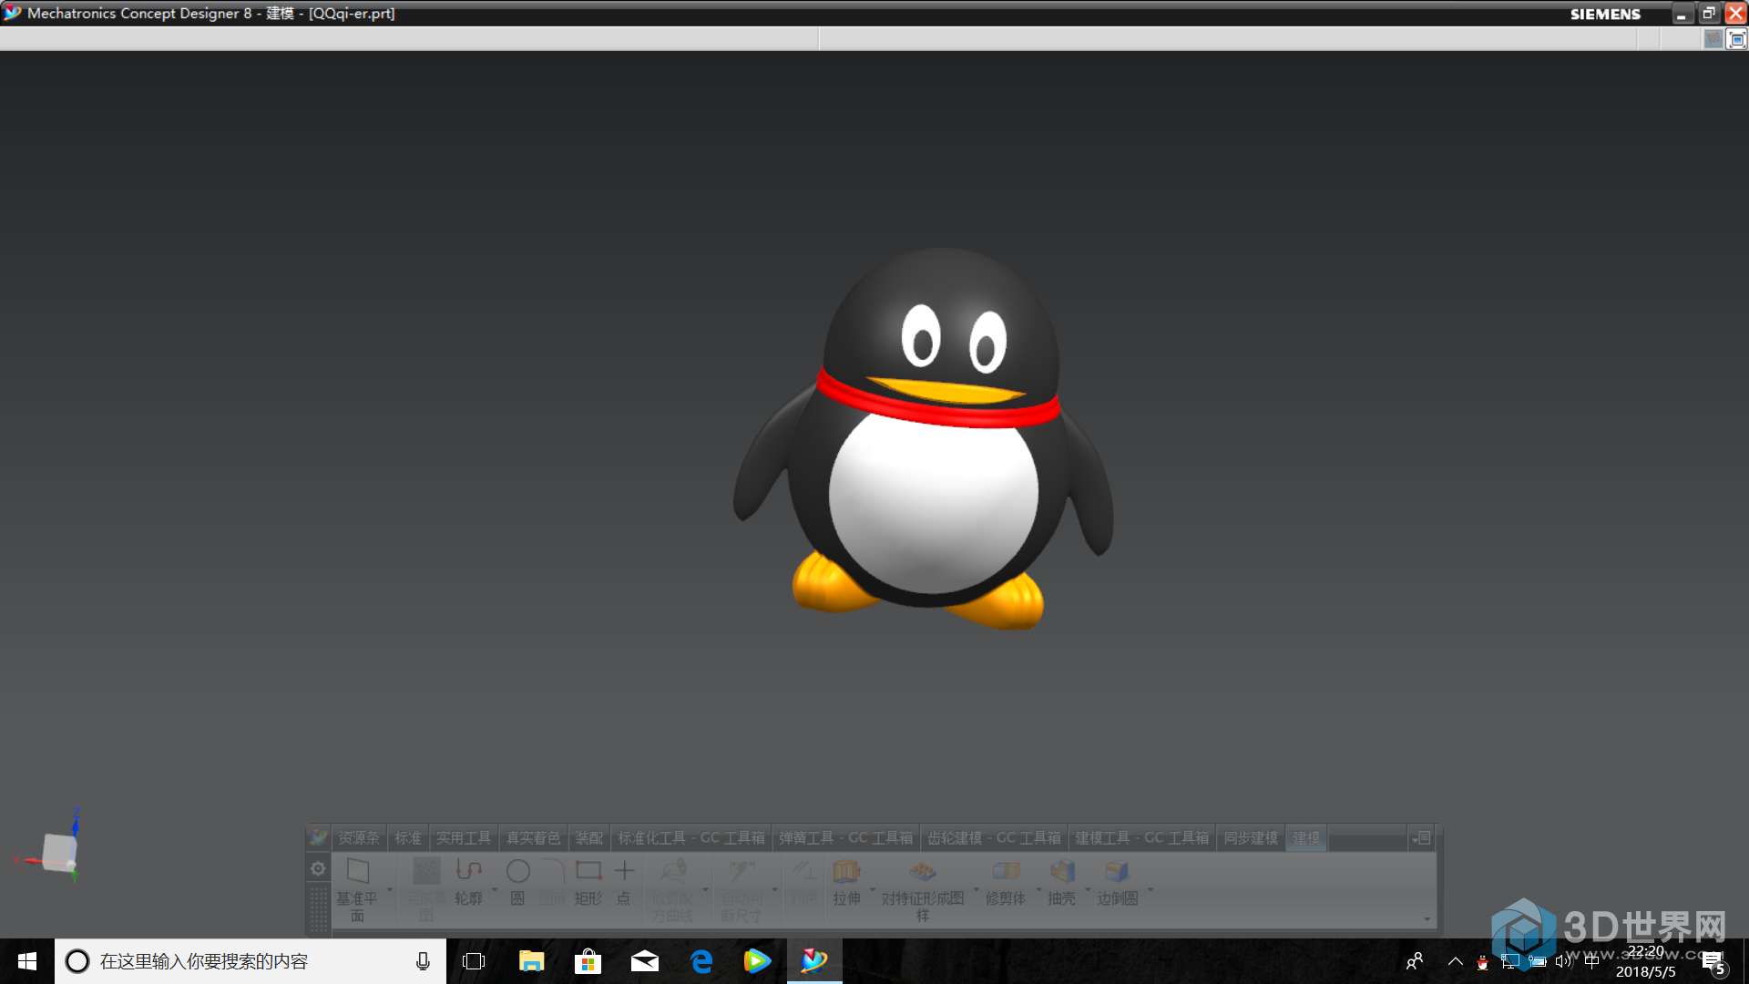Open 齿轮建模 - GC 工具箱 tab
The image size is (1749, 984).
pyautogui.click(x=994, y=838)
